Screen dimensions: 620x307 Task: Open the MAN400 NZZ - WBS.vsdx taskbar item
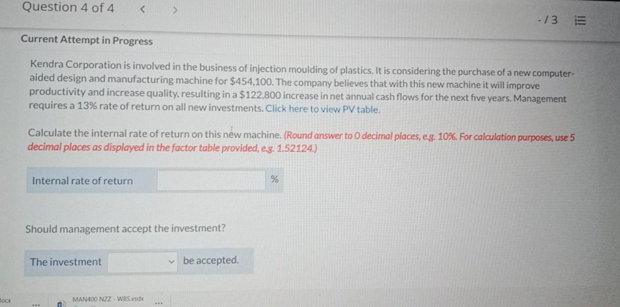pyautogui.click(x=108, y=299)
